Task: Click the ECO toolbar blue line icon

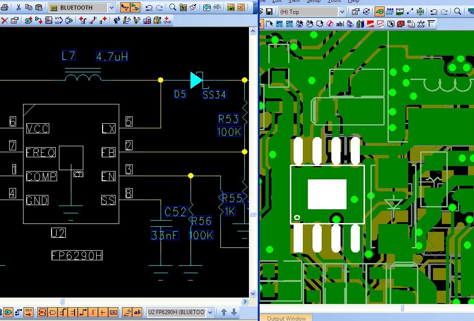Action: (x=410, y=12)
